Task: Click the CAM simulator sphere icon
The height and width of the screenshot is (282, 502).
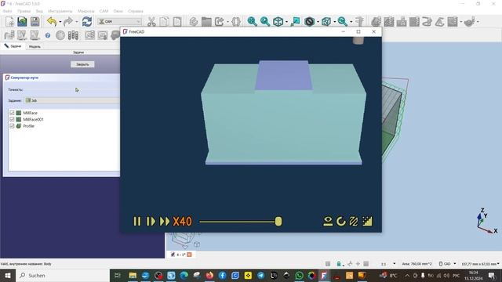Action: tap(60, 35)
